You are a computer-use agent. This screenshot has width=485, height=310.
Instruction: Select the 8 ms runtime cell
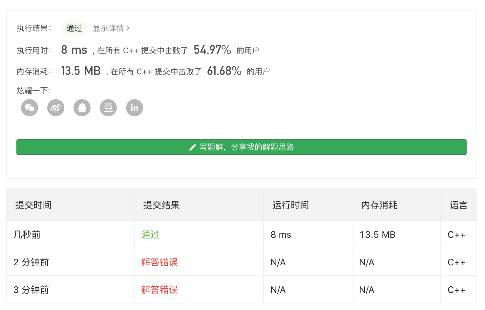point(281,234)
